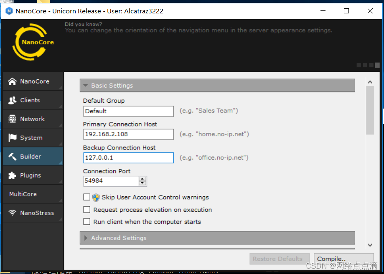384x274 pixels.
Task: Click the NanoCore yellow logo
Action: (x=33, y=42)
